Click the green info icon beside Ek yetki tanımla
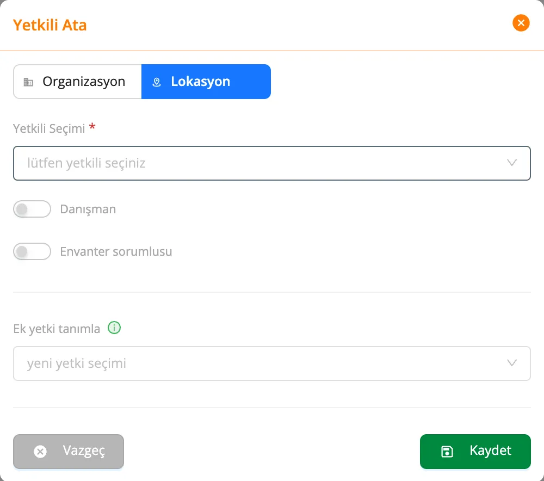Viewport: 544px width, 481px height. (x=114, y=328)
